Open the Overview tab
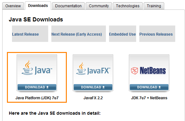This screenshot has width=185, height=121. [13, 6]
